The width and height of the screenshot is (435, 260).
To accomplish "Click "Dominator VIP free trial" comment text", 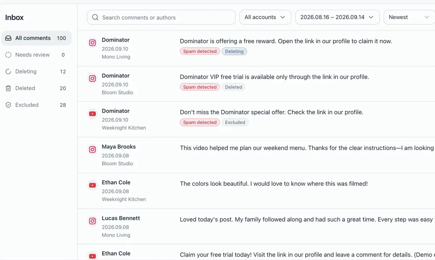I will coord(274,77).
